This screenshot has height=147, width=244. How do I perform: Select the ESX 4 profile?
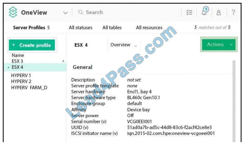(35, 67)
